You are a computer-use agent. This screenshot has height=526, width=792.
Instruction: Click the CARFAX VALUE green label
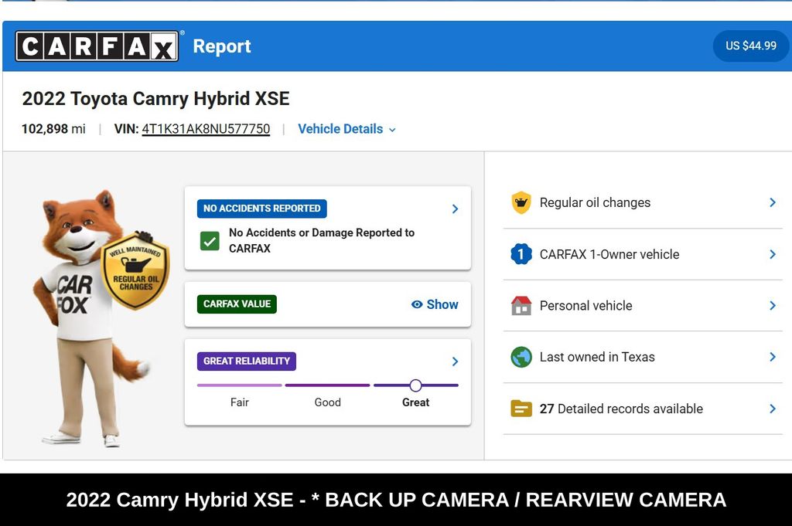pyautogui.click(x=237, y=304)
